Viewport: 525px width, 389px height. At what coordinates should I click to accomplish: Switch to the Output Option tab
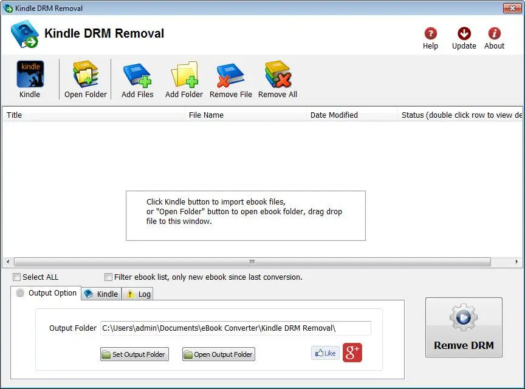[46, 293]
